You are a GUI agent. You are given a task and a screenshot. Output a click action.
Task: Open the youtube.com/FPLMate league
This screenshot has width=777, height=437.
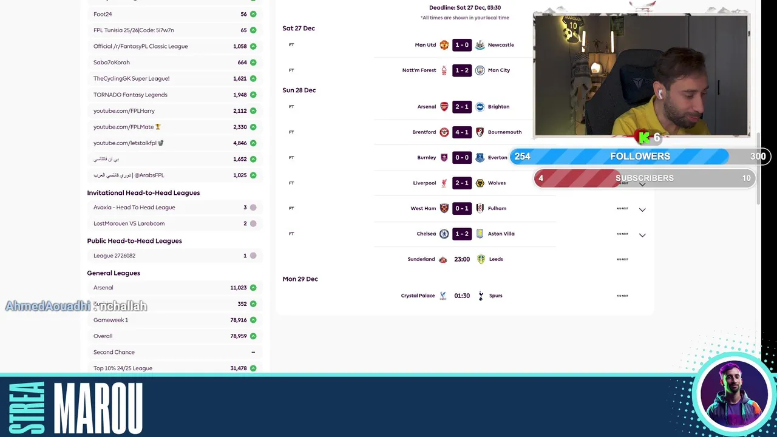point(127,127)
